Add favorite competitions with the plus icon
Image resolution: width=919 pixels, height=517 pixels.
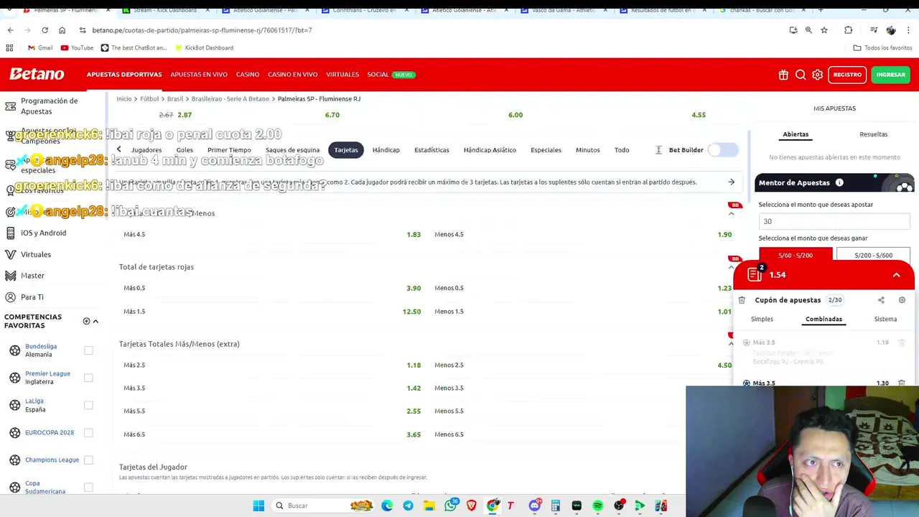point(86,321)
